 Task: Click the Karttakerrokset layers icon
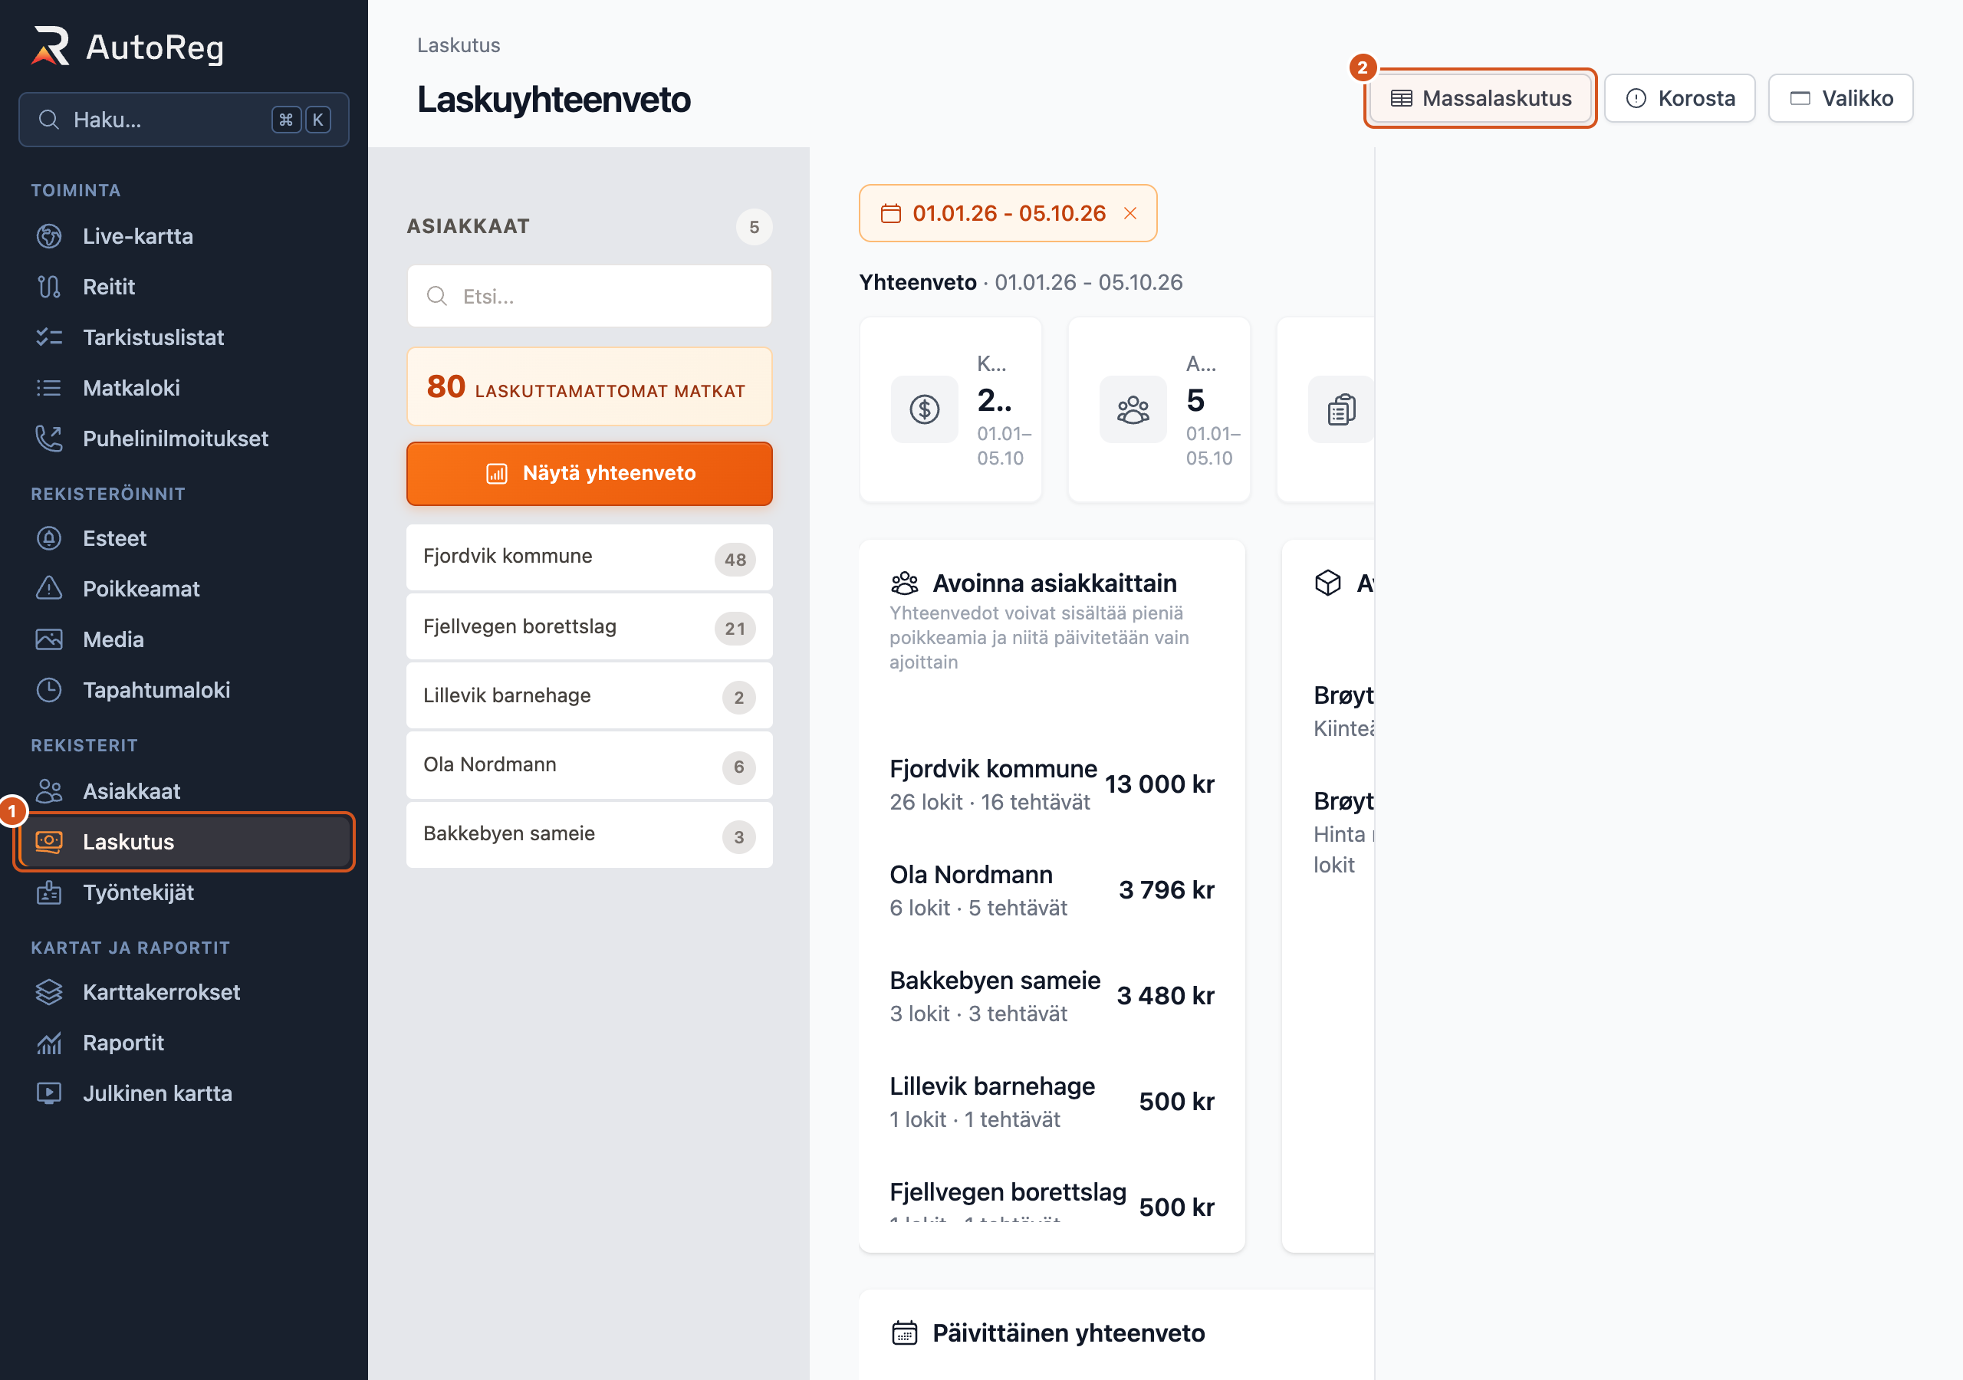coord(49,992)
